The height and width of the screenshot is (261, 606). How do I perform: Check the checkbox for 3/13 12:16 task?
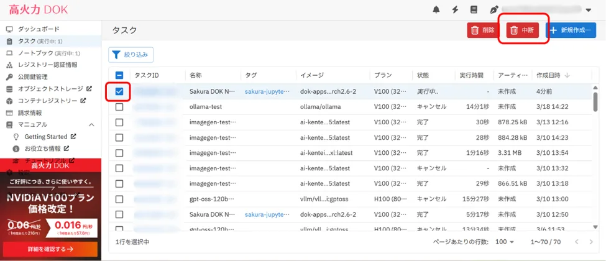pyautogui.click(x=119, y=122)
